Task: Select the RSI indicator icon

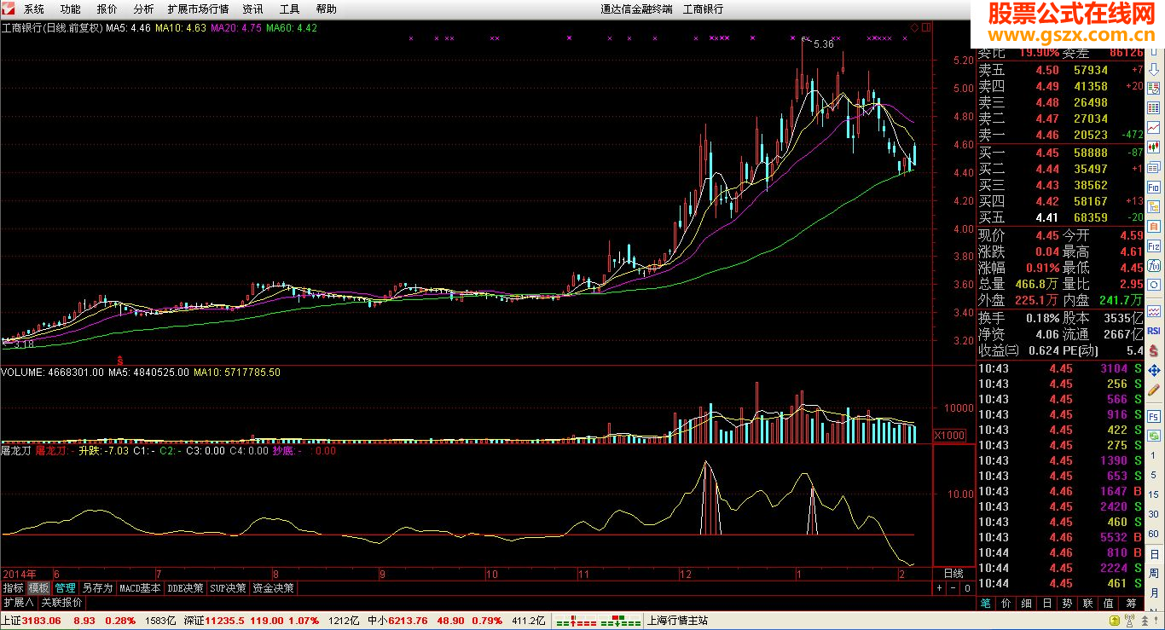Action: coord(1154,330)
